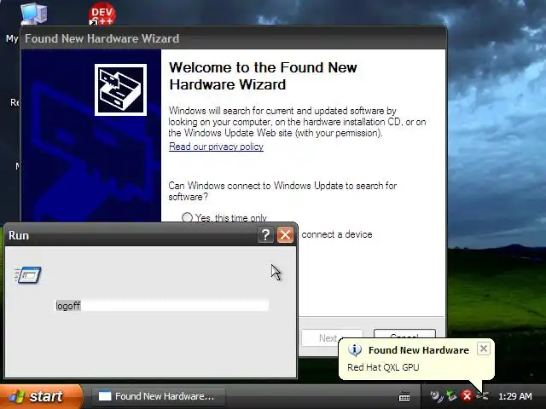Click the logoff text input field
Screen dimensions: 546x409
point(162,305)
